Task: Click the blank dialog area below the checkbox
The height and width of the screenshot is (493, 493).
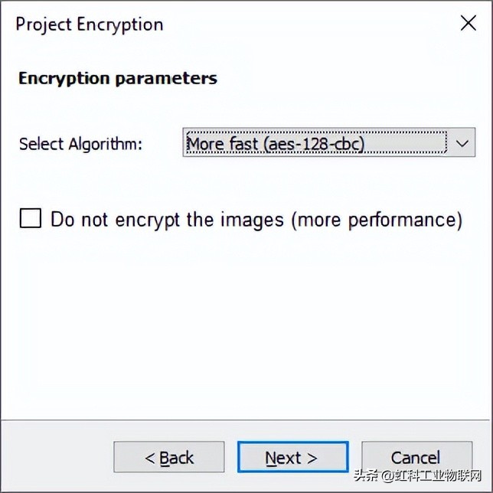Action: (x=245, y=322)
